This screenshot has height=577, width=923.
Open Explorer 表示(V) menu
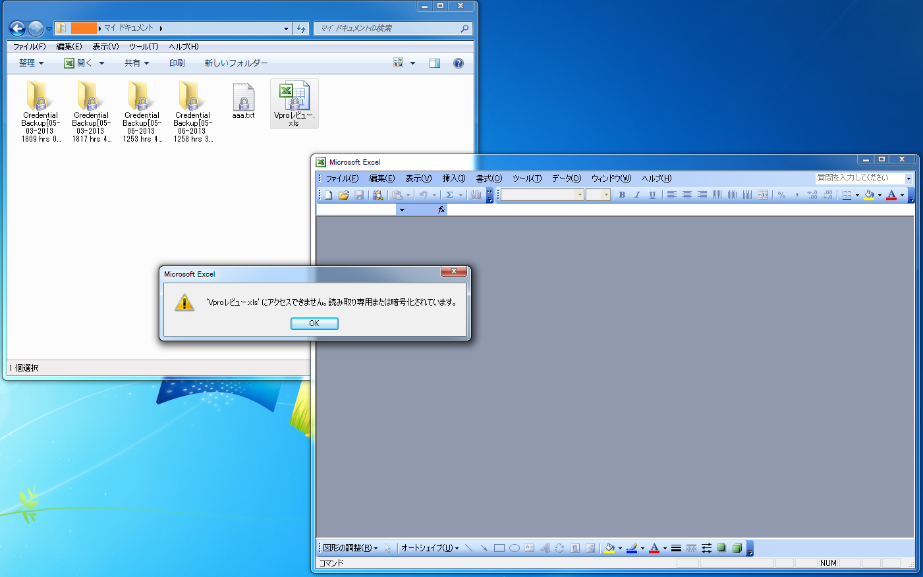coord(105,47)
